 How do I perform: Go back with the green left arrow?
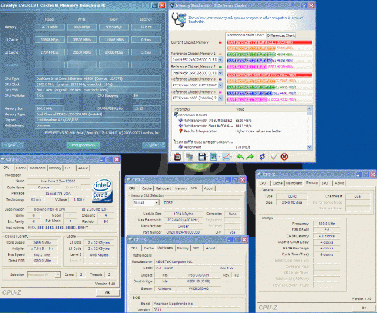click(240, 157)
